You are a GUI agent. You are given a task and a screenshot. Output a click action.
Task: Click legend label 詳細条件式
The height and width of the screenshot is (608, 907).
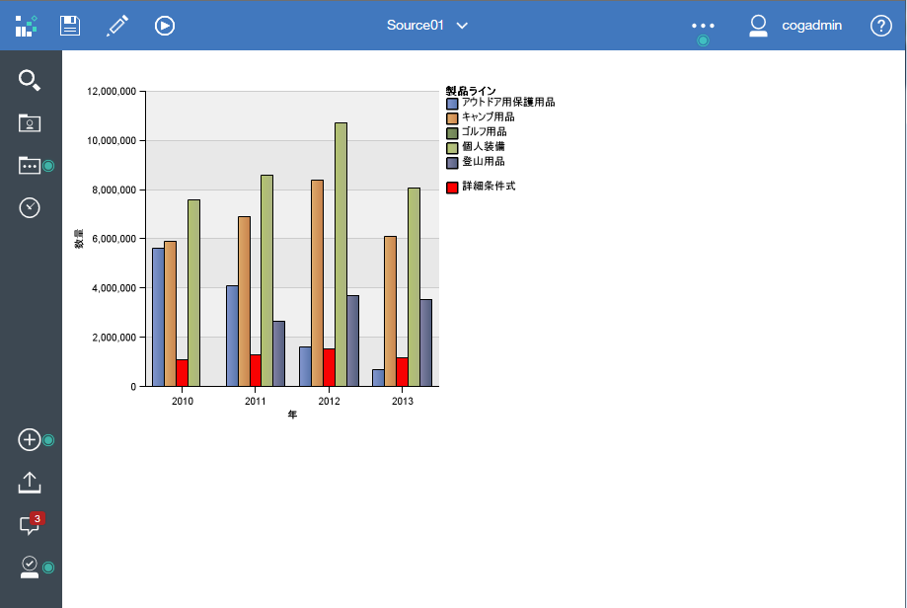(489, 186)
